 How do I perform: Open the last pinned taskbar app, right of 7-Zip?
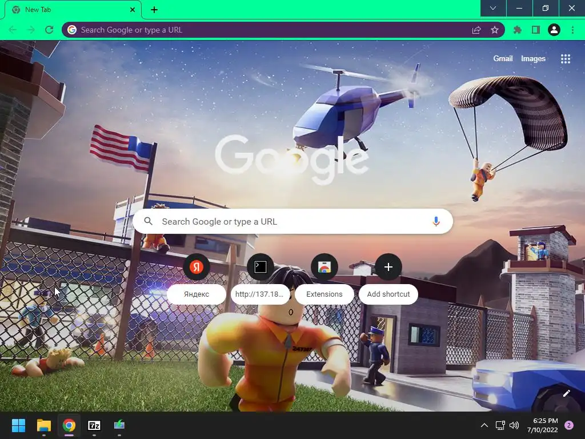tap(119, 425)
